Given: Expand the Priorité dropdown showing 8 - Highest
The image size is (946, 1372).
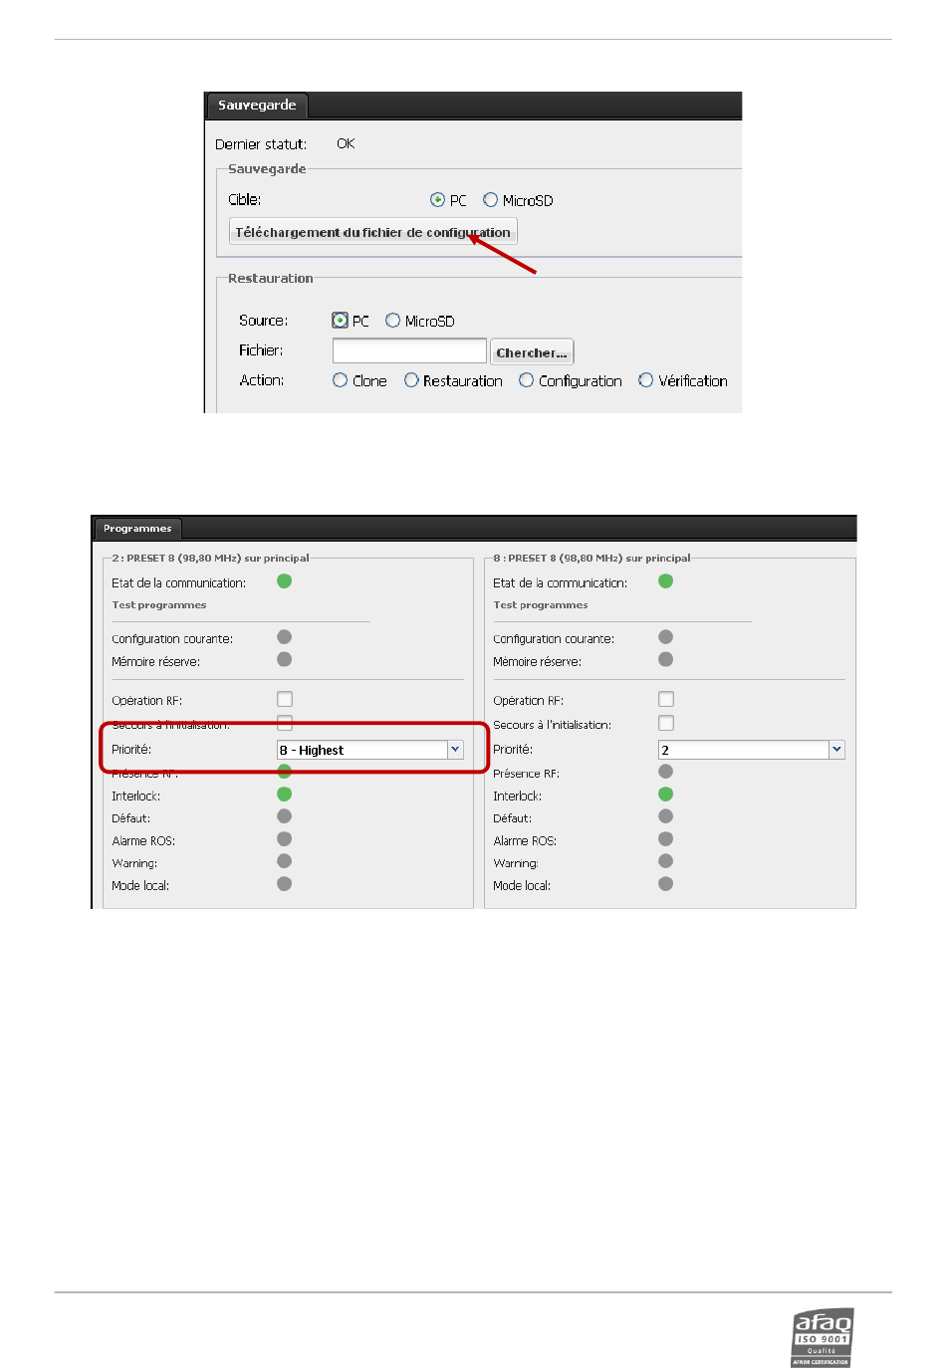Looking at the screenshot, I should coord(455,750).
